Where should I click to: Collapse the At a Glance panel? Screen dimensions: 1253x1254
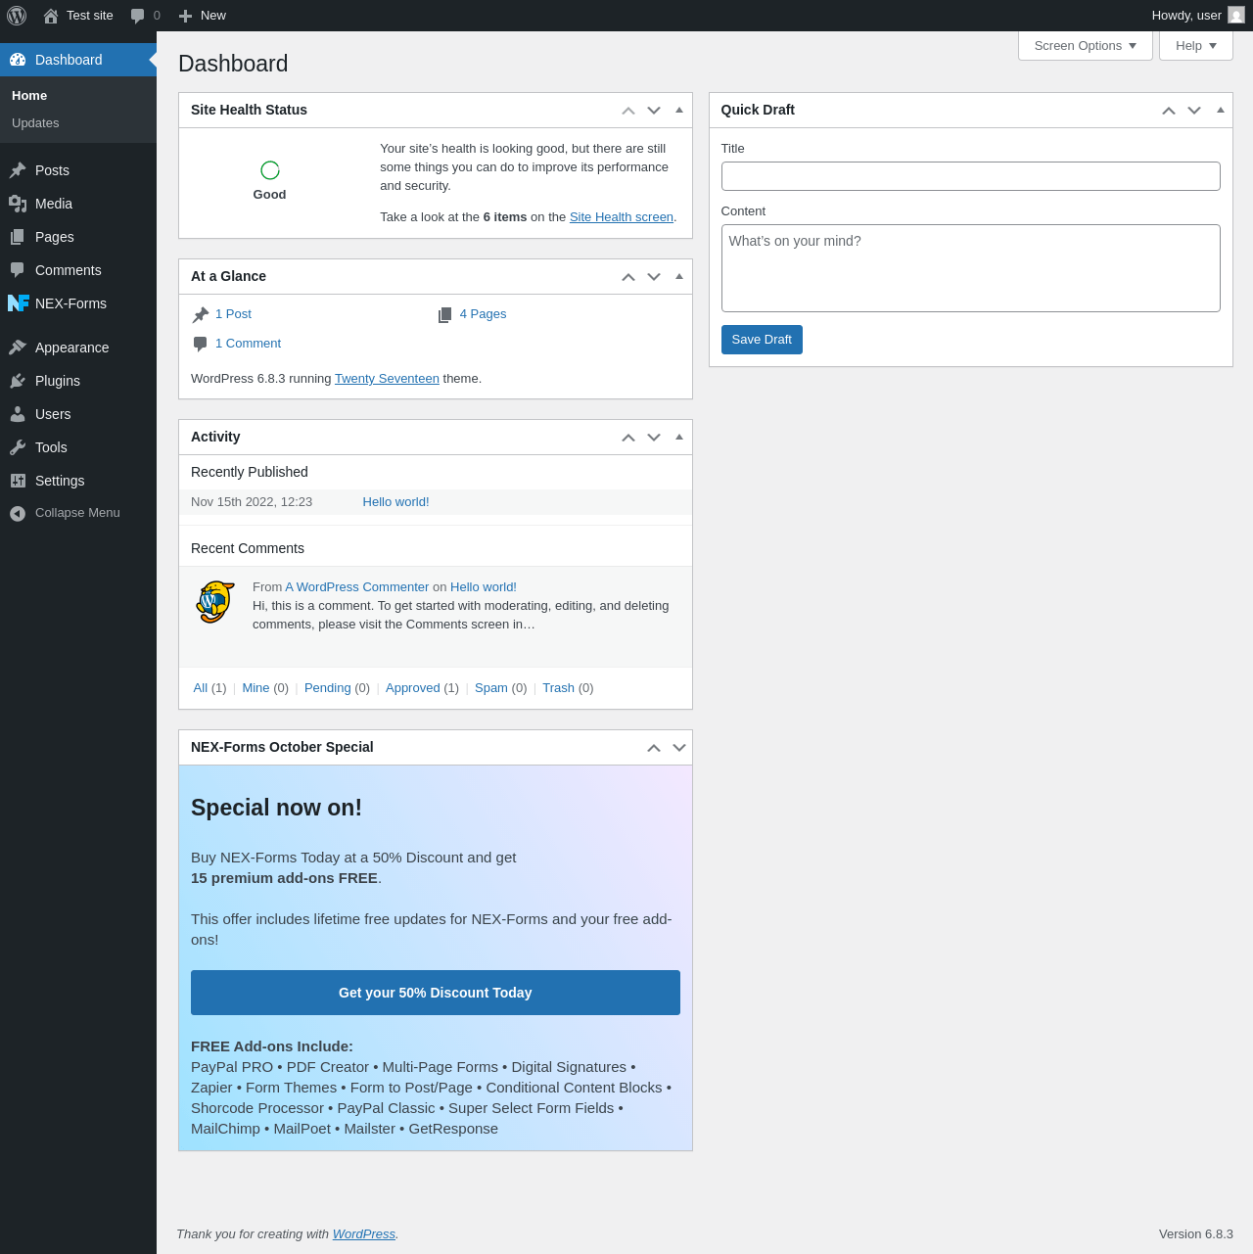679,276
